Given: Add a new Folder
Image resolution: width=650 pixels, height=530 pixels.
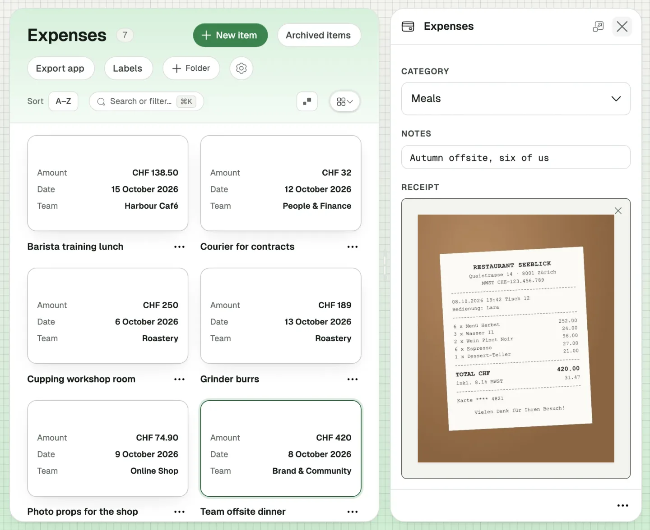Looking at the screenshot, I should point(191,69).
